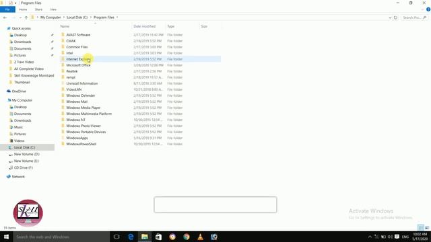
Task: Click the taskbar search box
Action: [x=61, y=237]
